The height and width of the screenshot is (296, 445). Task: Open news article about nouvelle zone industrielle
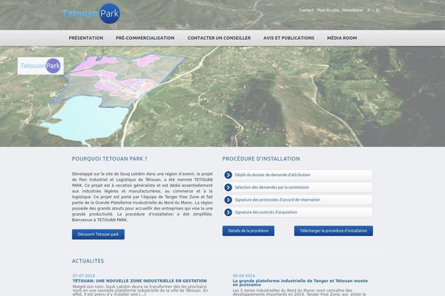pyautogui.click(x=139, y=281)
